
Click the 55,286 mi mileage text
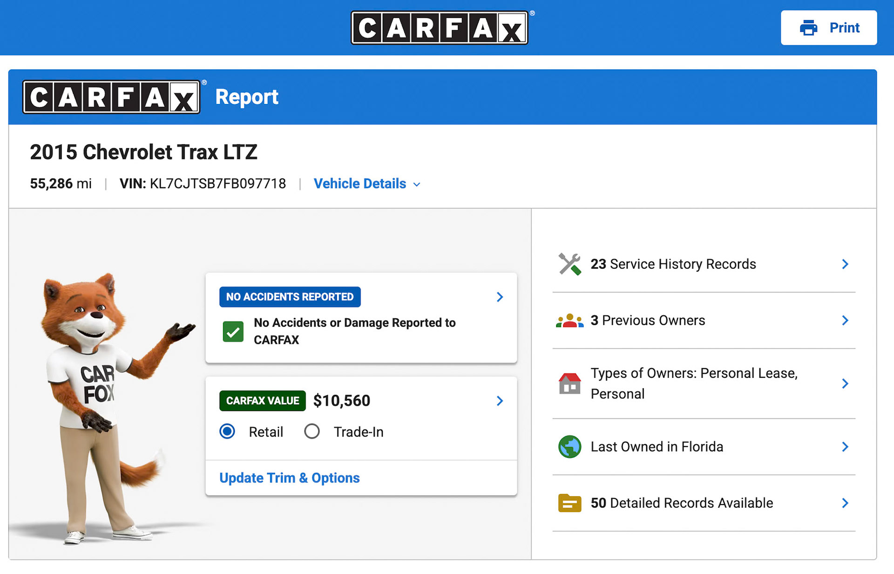click(x=61, y=184)
